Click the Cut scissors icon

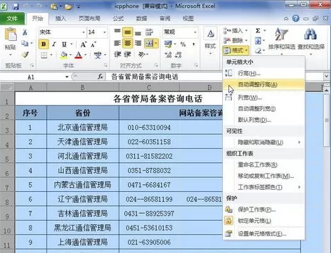[25, 32]
